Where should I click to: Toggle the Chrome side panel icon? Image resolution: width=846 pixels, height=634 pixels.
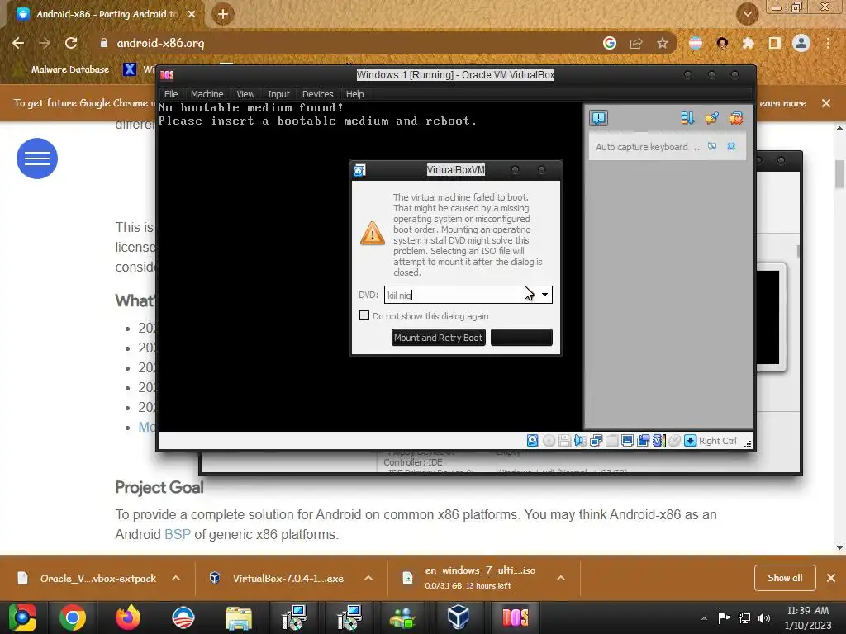pyautogui.click(x=775, y=43)
